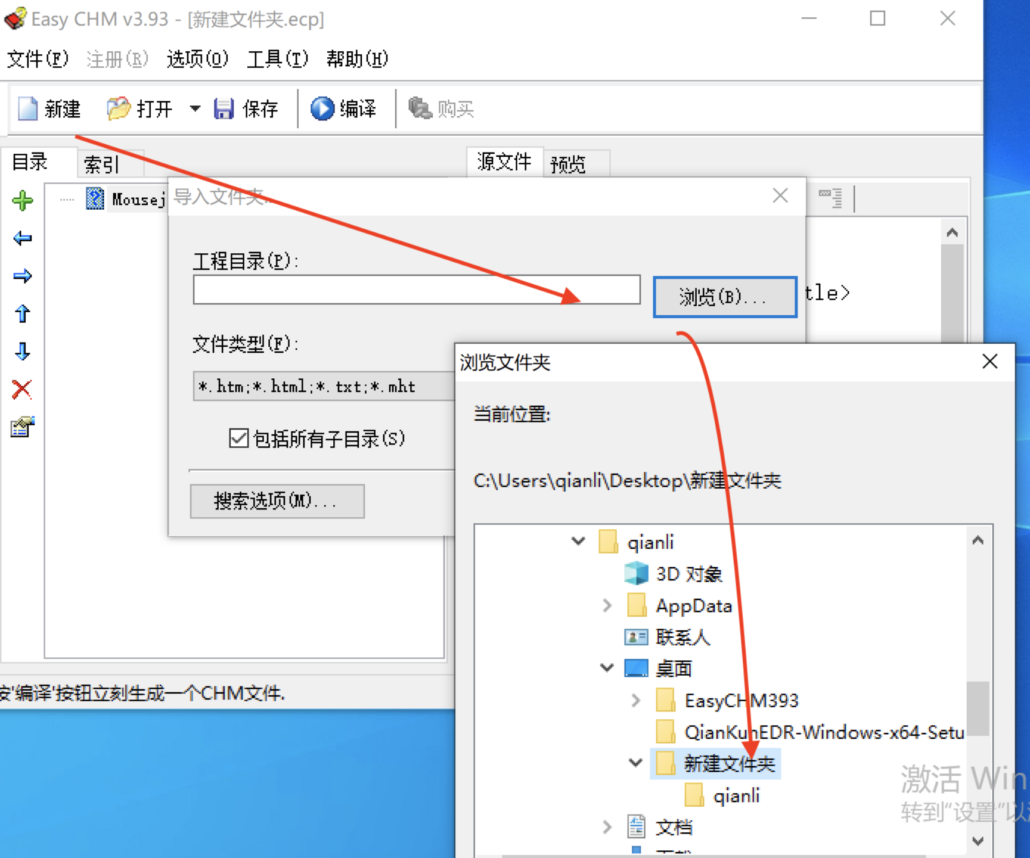Delete the item with the red X icon
Viewport: 1030px width, 858px height.
pyautogui.click(x=22, y=389)
